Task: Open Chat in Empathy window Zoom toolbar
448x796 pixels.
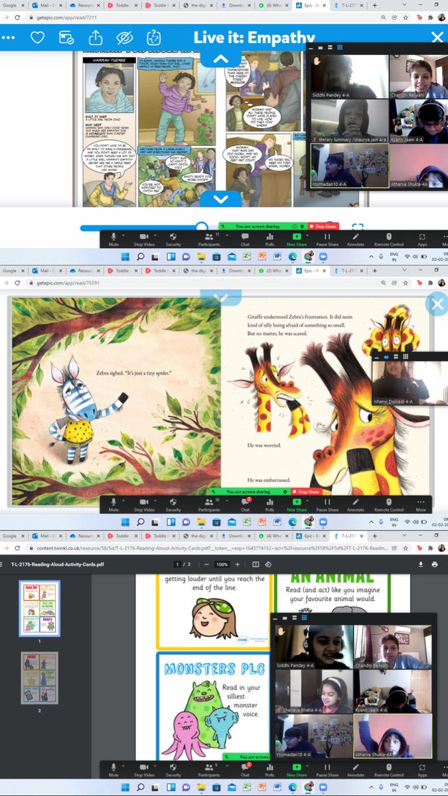Action: (245, 239)
